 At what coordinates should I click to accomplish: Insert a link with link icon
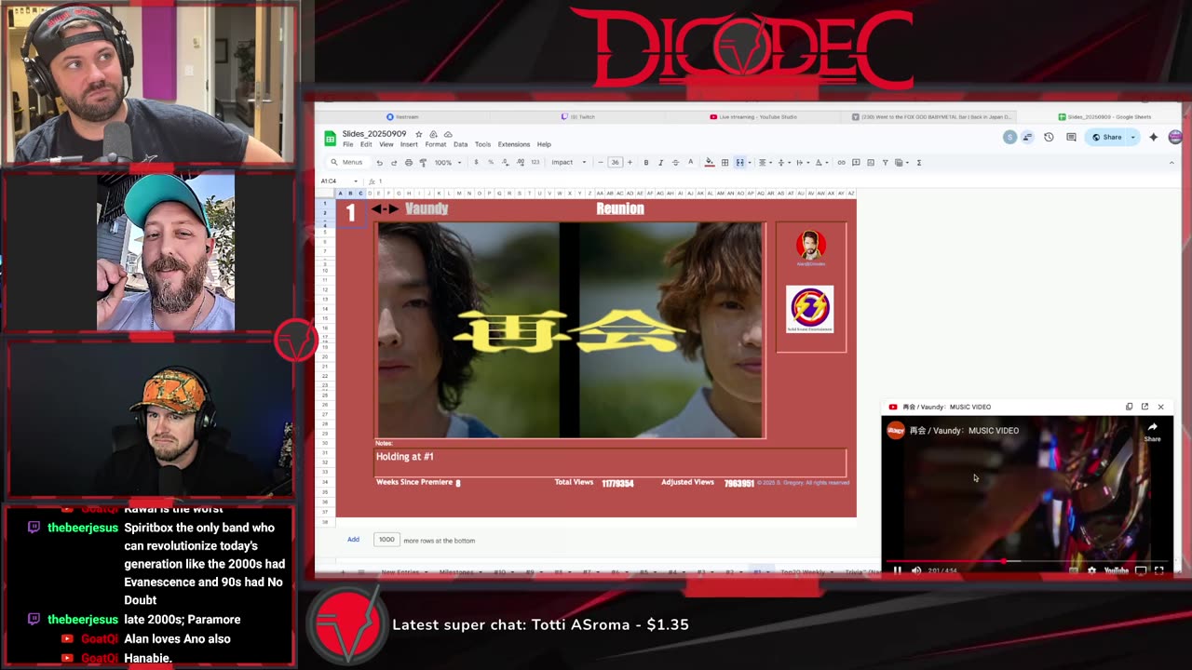pos(841,163)
